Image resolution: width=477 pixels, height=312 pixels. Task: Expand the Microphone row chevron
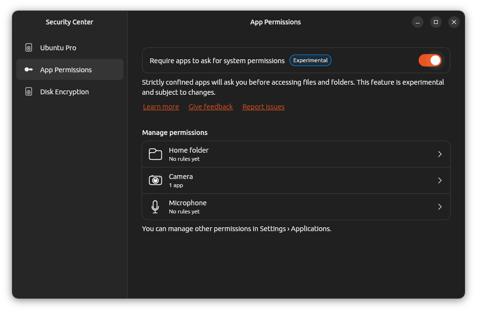(x=440, y=206)
